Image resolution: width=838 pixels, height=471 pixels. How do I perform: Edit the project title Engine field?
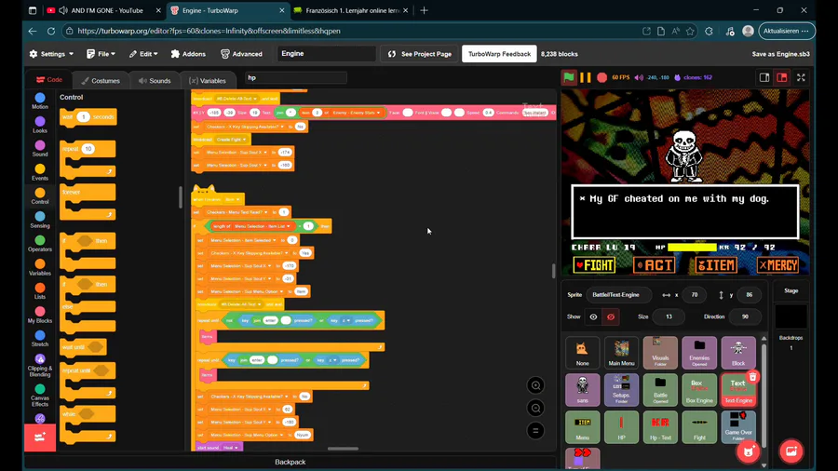click(x=327, y=53)
